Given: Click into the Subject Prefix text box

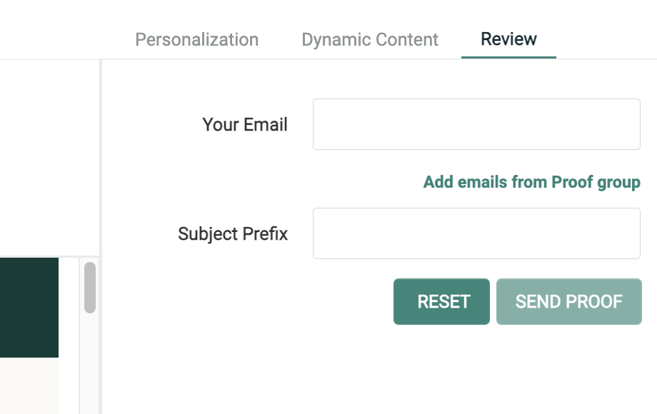Looking at the screenshot, I should pos(476,233).
